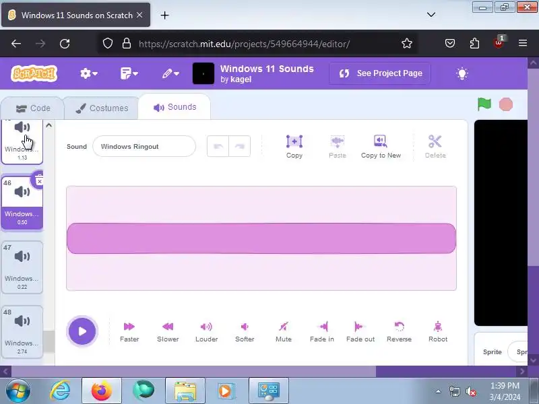Screen dimensions: 539x404
Task: Click the Copy sound tool
Action: (294, 146)
